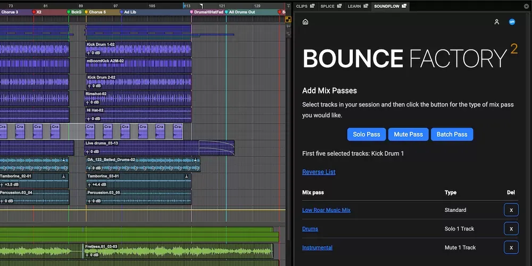Image resolution: width=532 pixels, height=266 pixels.
Task: Open the side panel options dropdown arrow
Action: point(526,6)
